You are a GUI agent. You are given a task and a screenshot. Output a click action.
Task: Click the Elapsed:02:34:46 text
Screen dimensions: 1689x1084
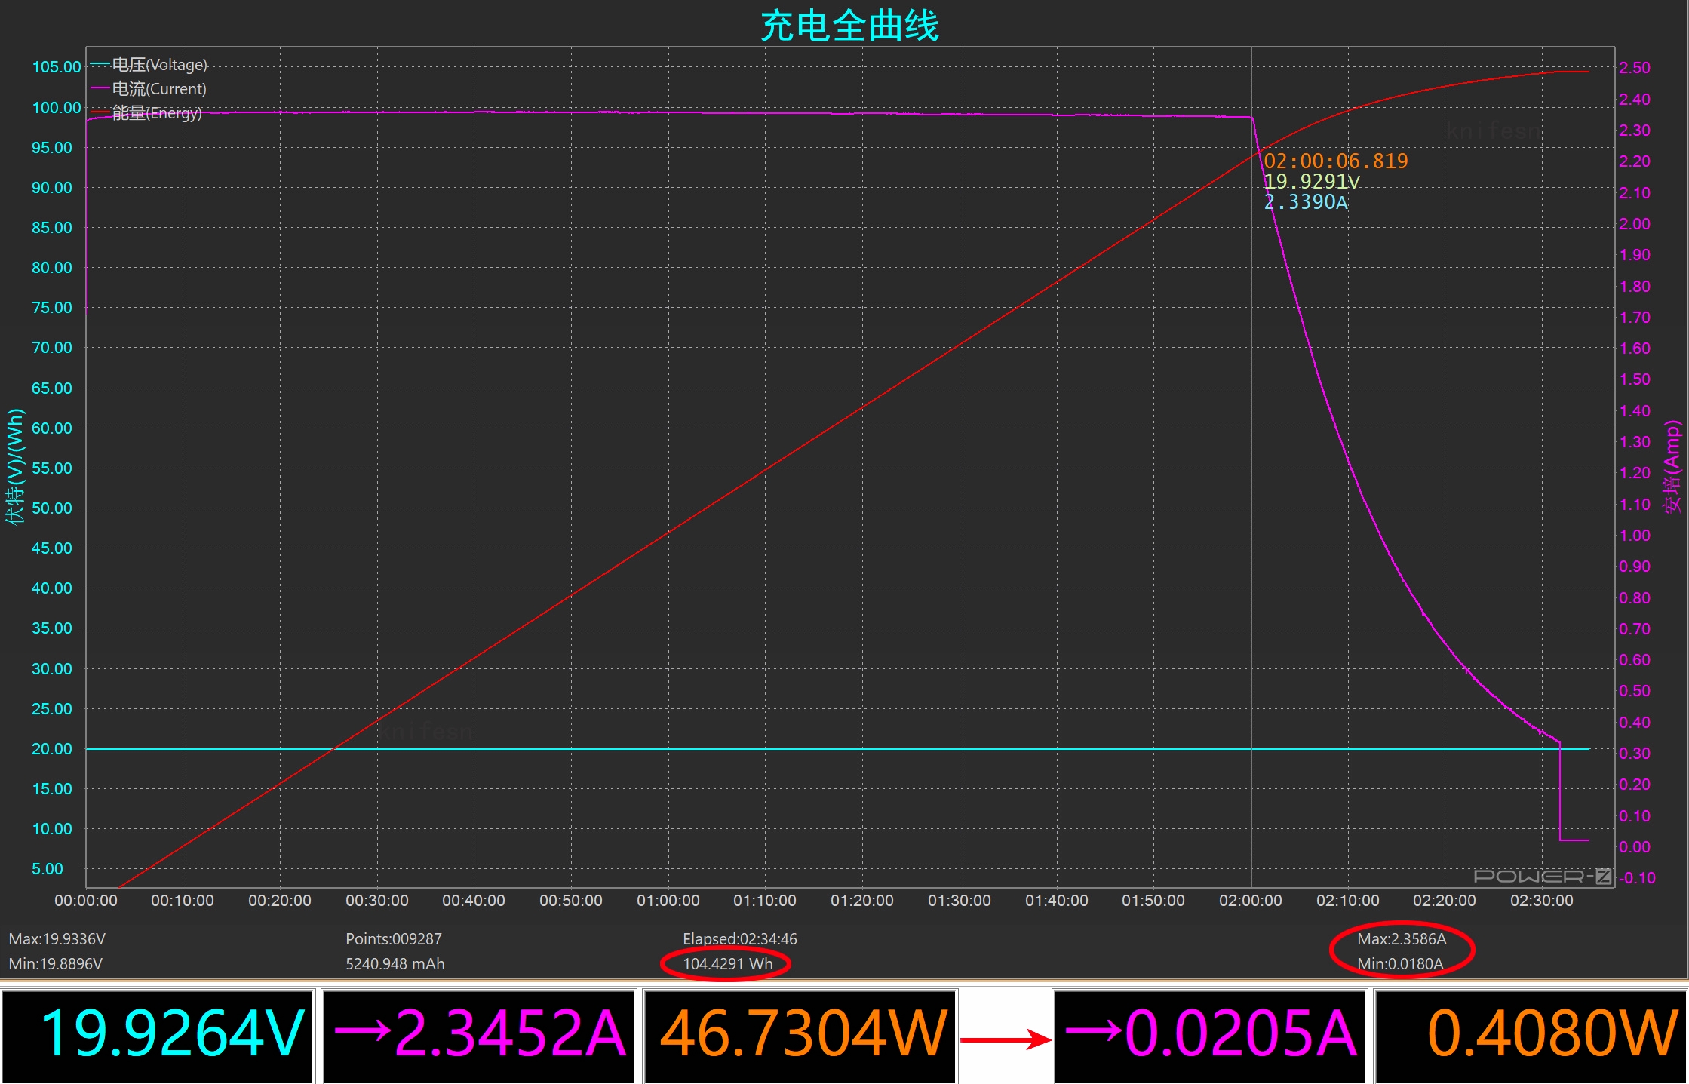pos(739,939)
